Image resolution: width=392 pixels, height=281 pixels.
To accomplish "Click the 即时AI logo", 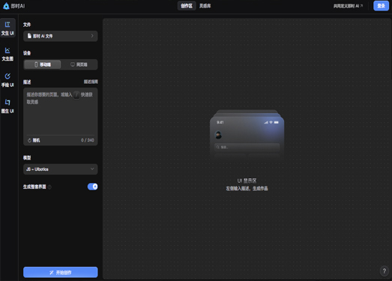I will 13,6.
